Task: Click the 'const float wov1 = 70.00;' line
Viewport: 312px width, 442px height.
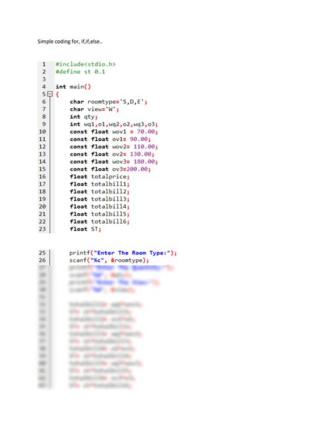Action: point(114,132)
